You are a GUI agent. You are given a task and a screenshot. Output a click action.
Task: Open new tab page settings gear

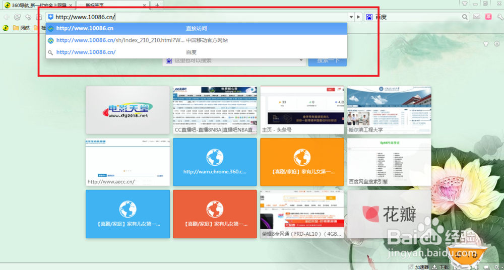point(497,44)
